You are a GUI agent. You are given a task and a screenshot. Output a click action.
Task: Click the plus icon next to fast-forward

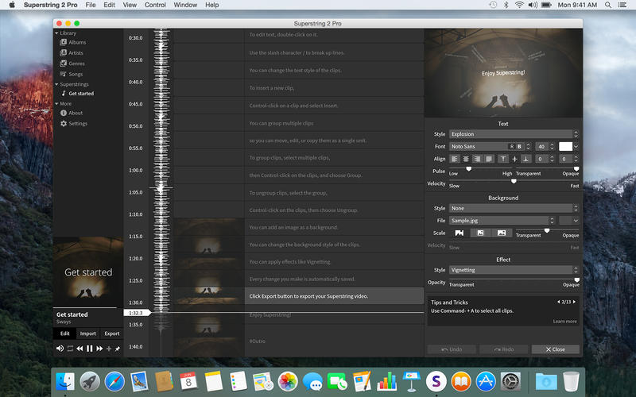(x=109, y=349)
